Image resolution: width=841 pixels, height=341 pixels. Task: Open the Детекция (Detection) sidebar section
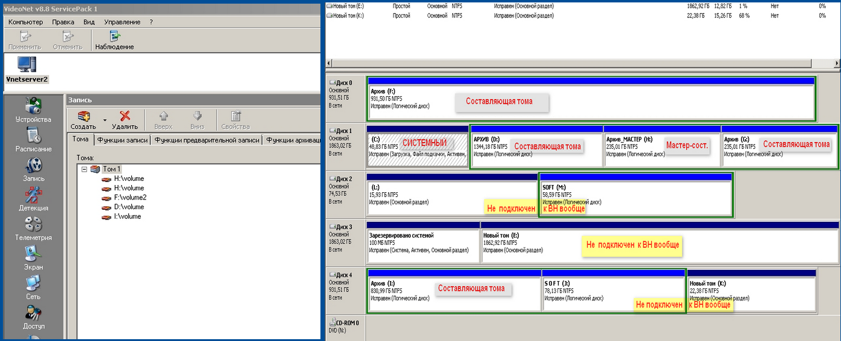(x=33, y=198)
